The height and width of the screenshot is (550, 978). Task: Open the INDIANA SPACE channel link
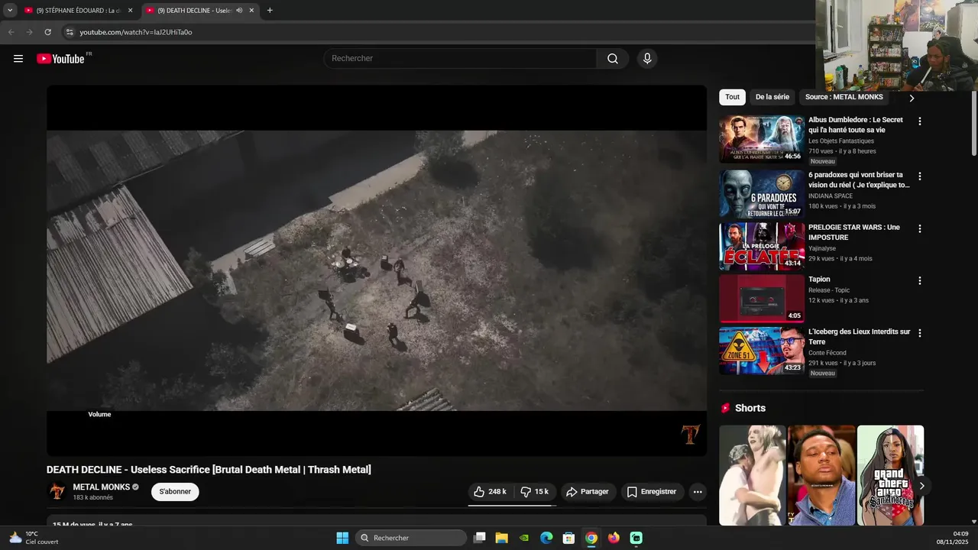coord(831,196)
